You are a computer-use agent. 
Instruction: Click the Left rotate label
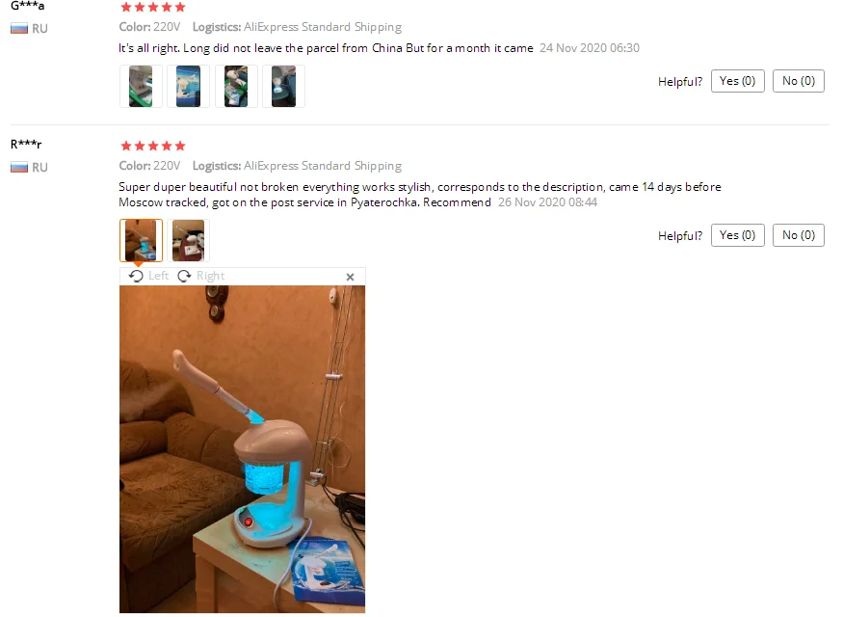159,276
